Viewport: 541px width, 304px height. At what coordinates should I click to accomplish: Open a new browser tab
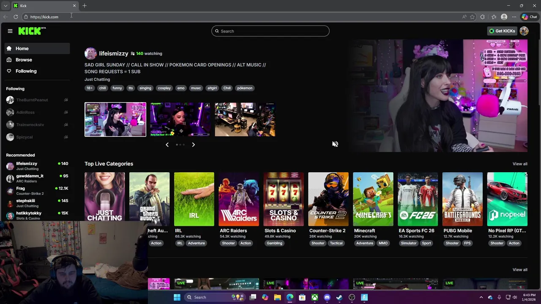[85, 5]
